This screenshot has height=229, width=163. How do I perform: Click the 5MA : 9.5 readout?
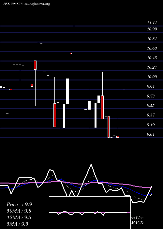17,224
